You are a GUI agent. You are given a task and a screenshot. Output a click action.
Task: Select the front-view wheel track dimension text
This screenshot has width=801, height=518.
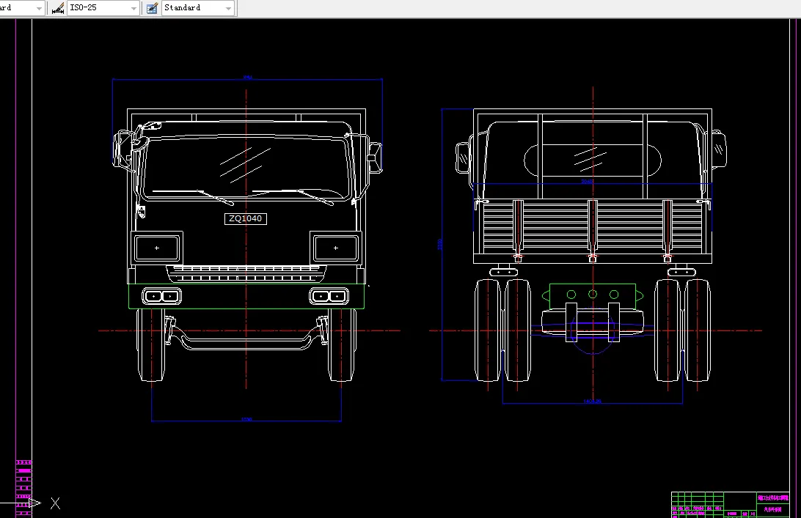[x=246, y=420]
